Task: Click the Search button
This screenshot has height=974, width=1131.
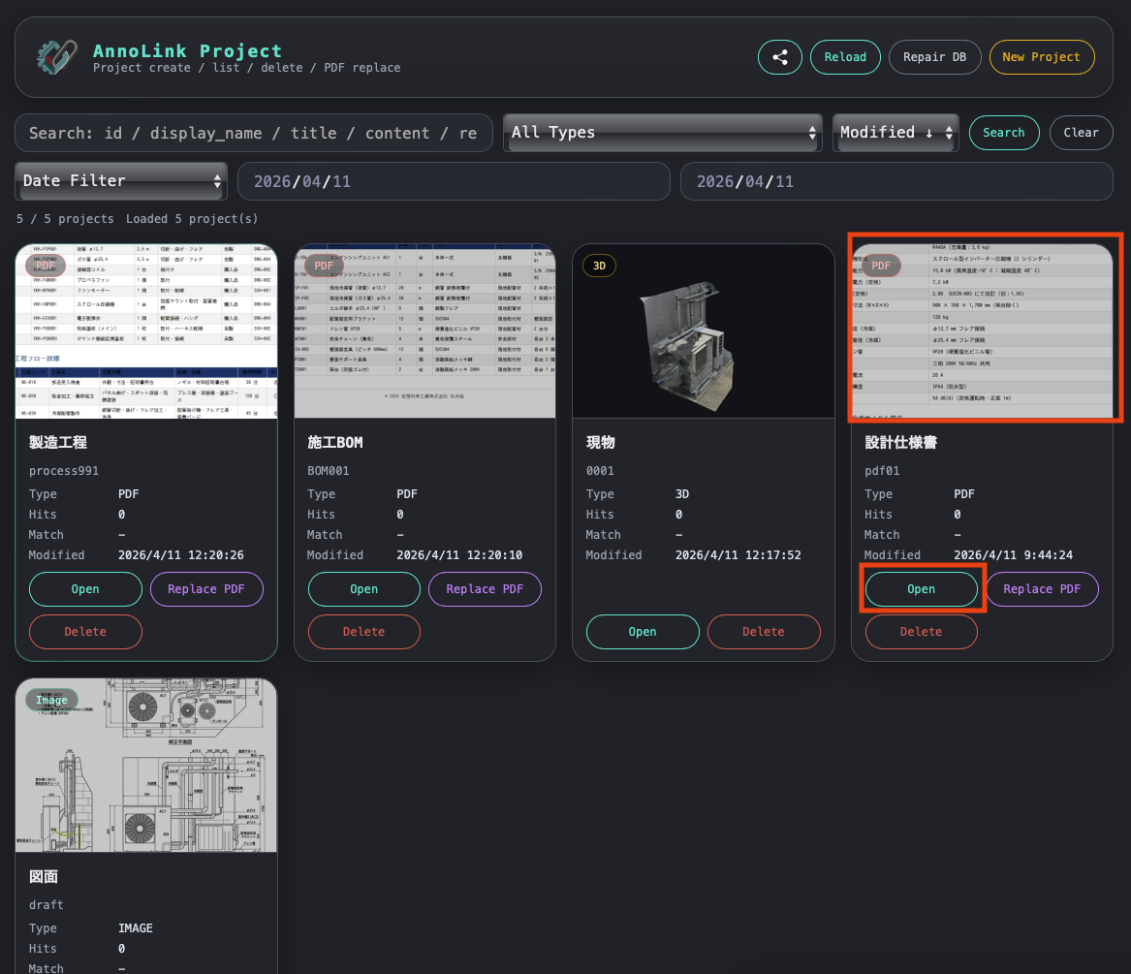Action: (1003, 133)
